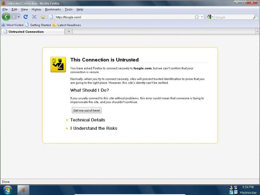Open the Windows Start orb
This screenshot has width=260, height=195.
point(7,190)
